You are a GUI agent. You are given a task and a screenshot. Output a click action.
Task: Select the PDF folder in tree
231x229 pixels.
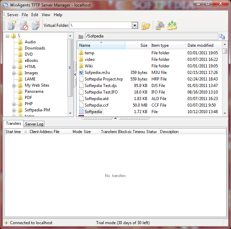29,98
